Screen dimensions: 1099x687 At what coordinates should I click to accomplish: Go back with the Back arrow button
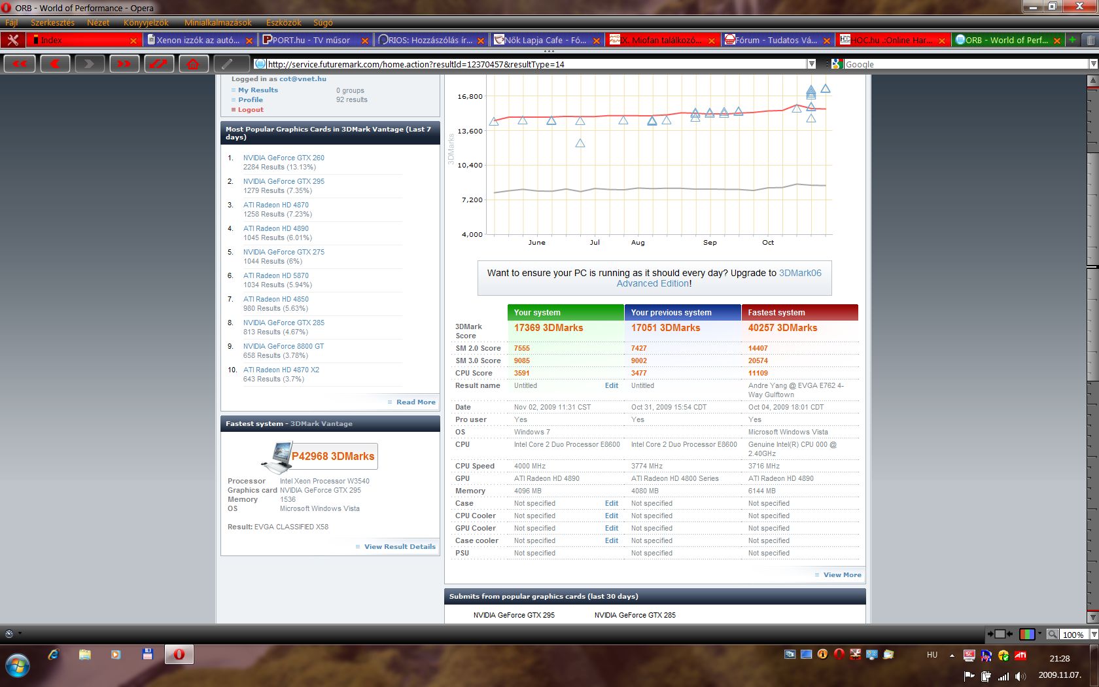click(55, 63)
